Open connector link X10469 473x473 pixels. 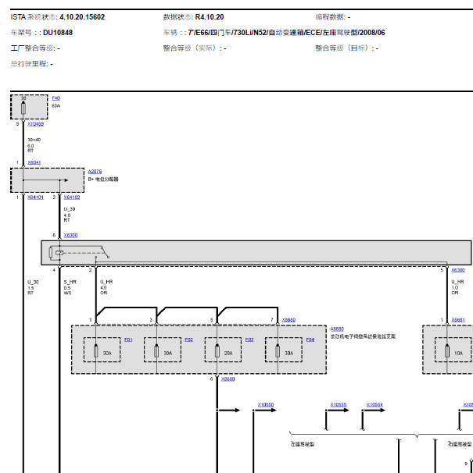point(35,124)
